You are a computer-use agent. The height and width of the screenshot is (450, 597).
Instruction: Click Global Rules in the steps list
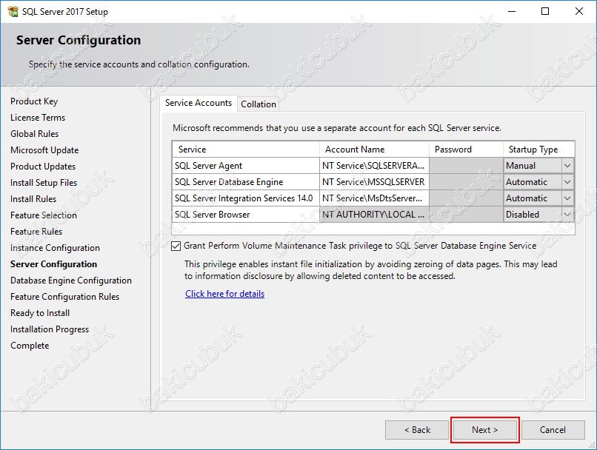(x=35, y=134)
